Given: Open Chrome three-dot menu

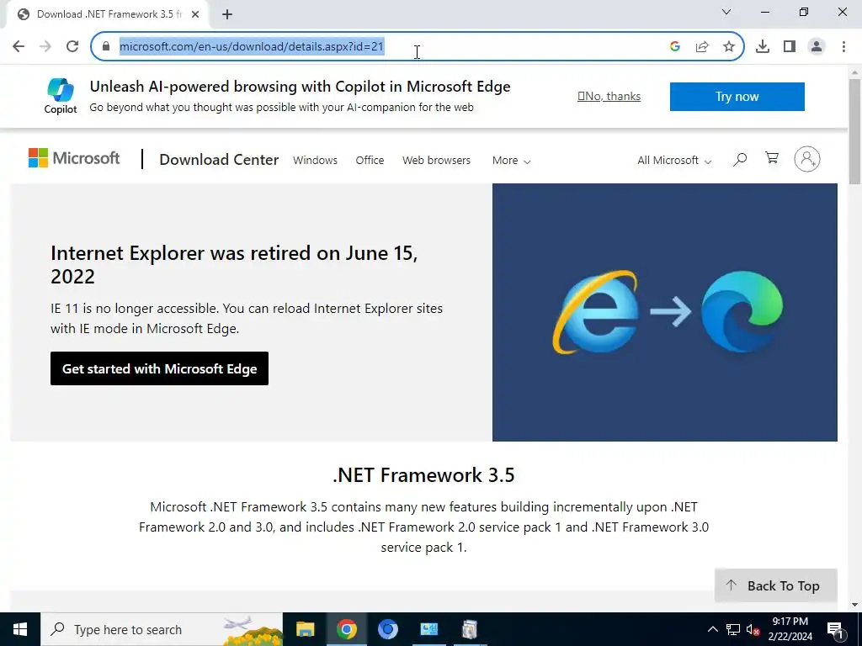Looking at the screenshot, I should point(843,46).
